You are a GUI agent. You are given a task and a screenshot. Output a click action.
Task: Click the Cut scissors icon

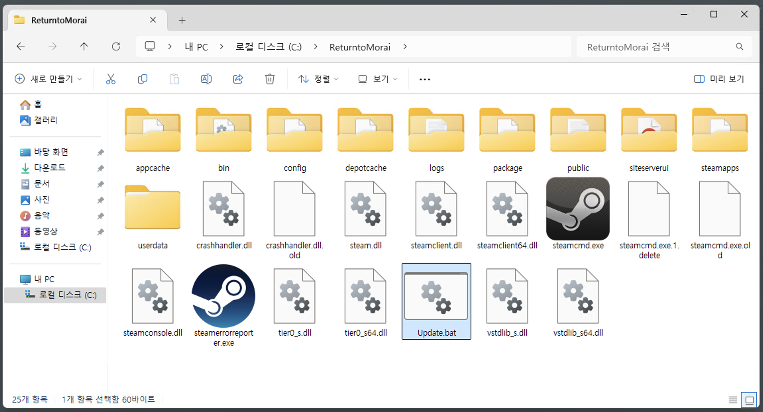point(111,79)
